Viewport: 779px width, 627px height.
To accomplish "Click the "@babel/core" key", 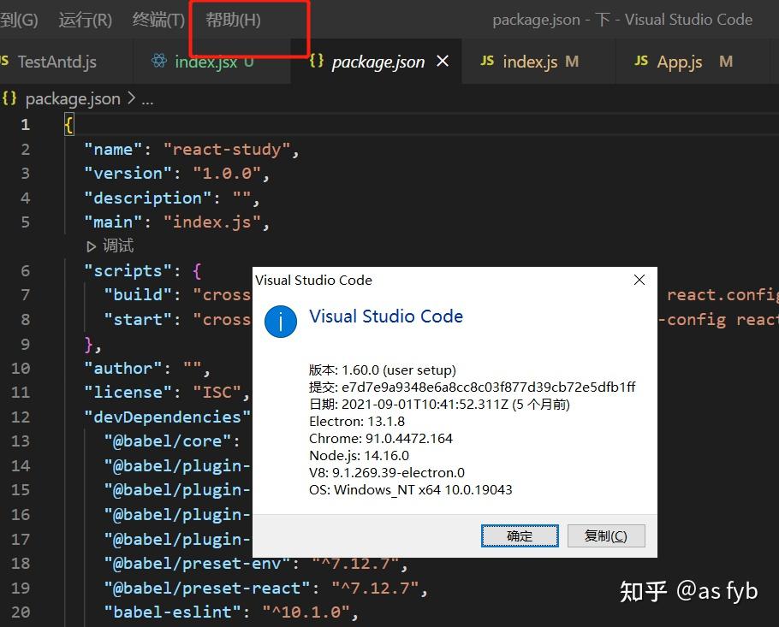I will 168,441.
